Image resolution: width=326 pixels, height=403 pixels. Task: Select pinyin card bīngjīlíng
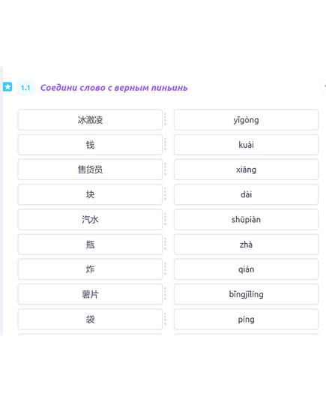pyautogui.click(x=246, y=294)
